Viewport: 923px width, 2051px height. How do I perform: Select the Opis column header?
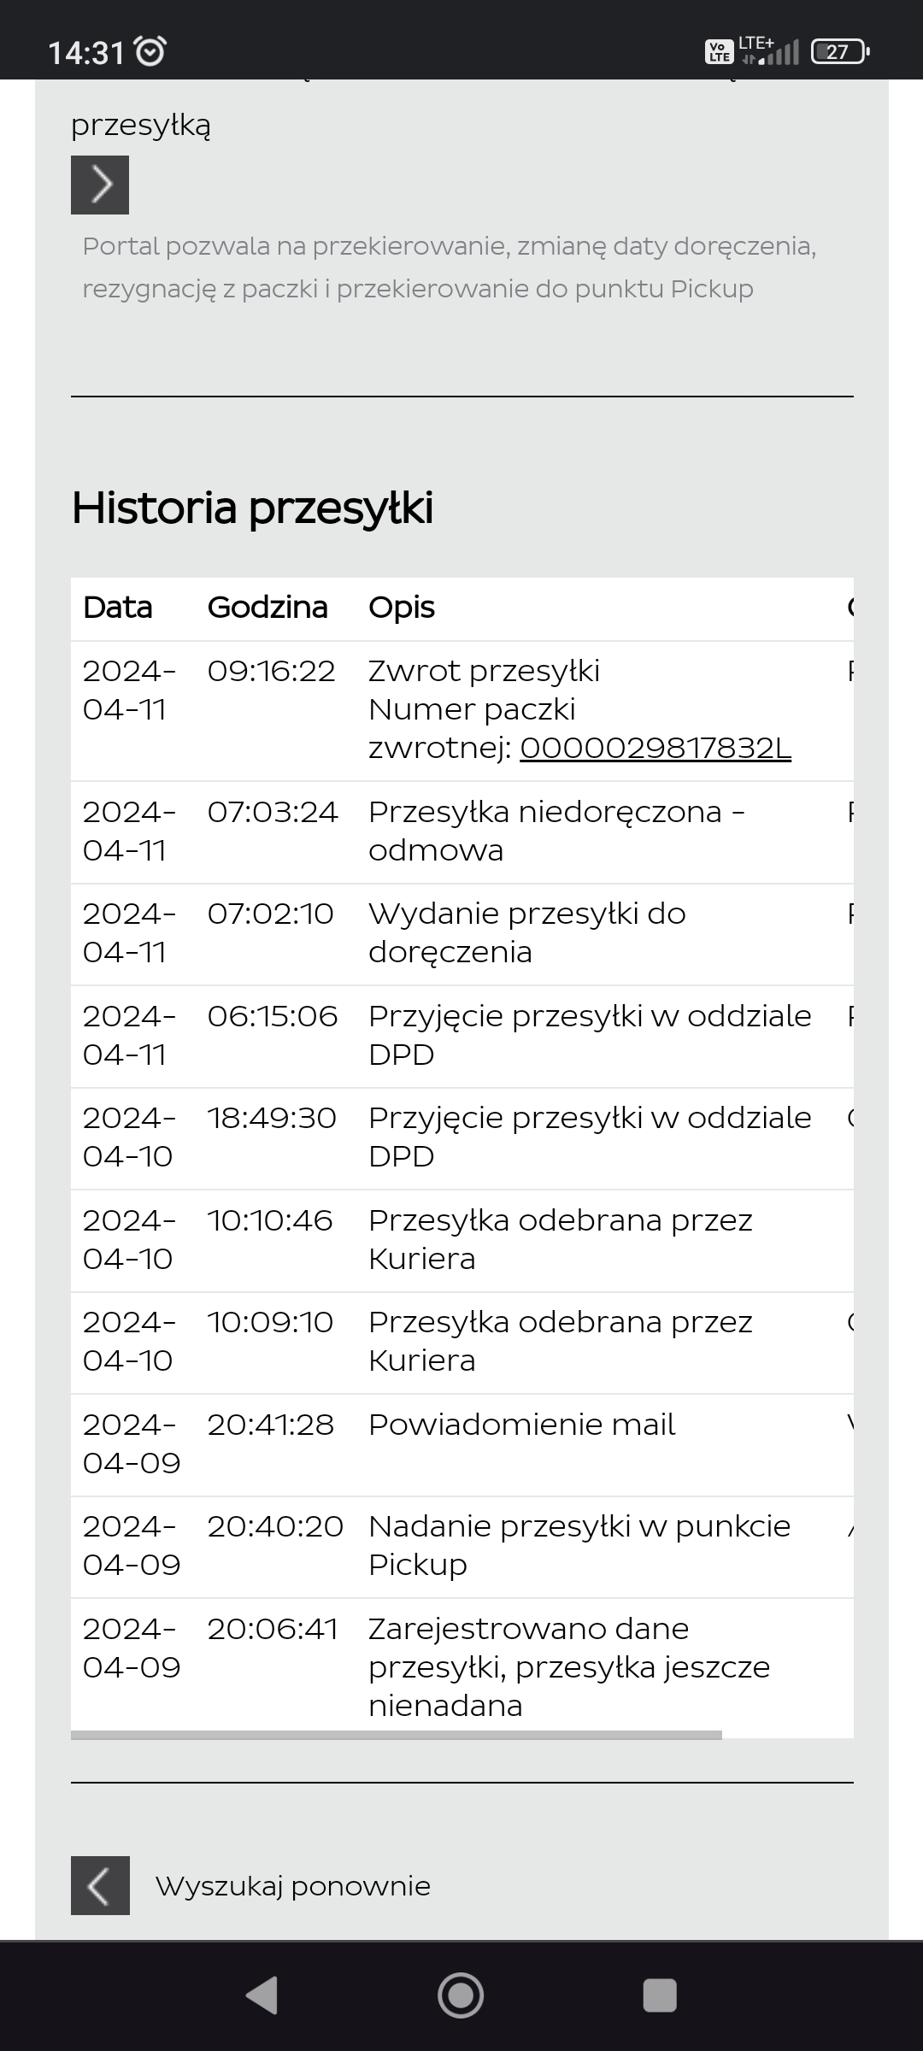click(402, 608)
